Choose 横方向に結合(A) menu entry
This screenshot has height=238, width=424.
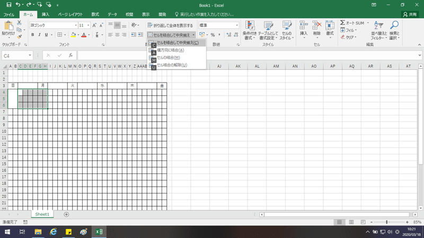pyautogui.click(x=176, y=50)
